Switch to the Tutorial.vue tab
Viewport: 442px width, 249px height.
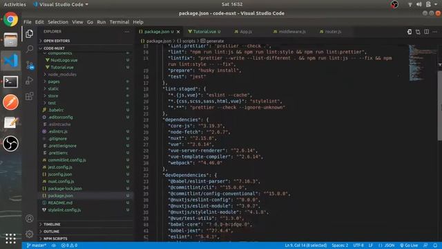(x=204, y=32)
